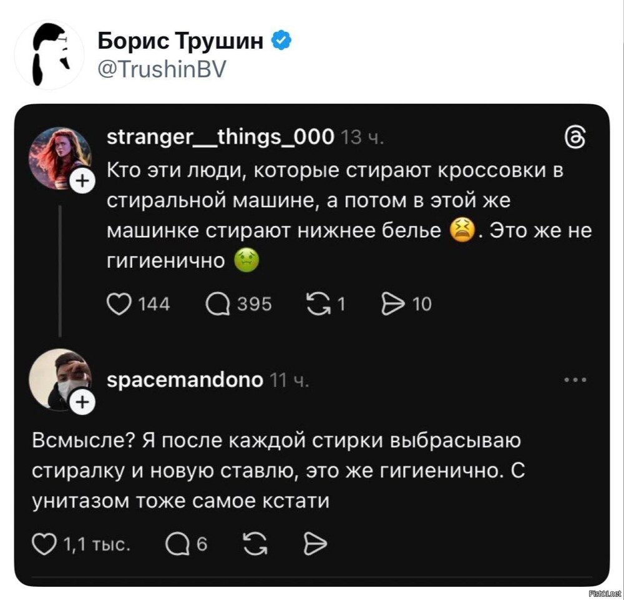Open spacemandono username link
The image size is (624, 600).
coord(185,379)
